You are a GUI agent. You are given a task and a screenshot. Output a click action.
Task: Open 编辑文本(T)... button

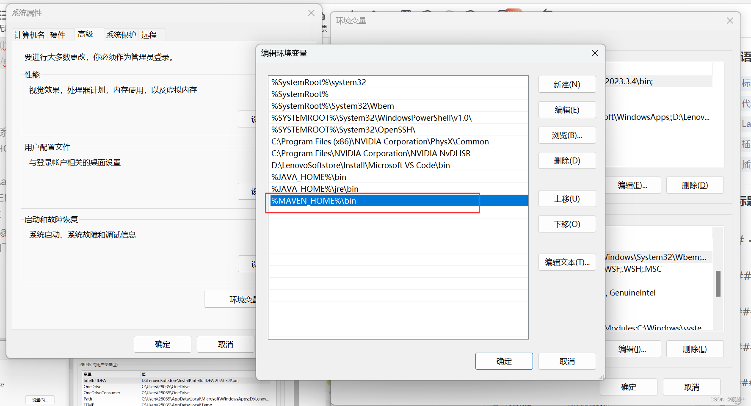click(x=567, y=262)
